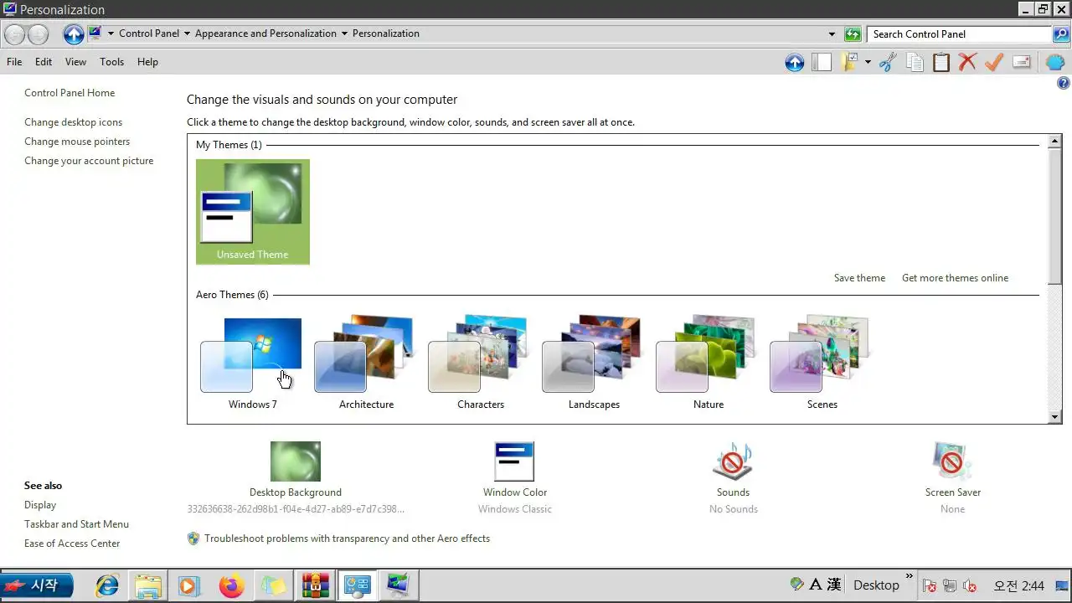
Task: Click the clipboard Paste icon
Action: click(x=941, y=62)
